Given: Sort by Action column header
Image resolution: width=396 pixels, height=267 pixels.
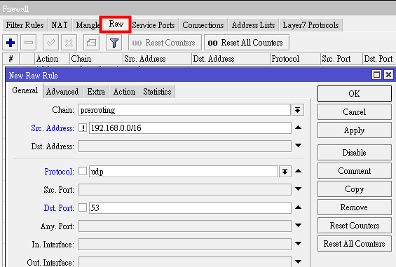Looking at the screenshot, I should coord(52,59).
